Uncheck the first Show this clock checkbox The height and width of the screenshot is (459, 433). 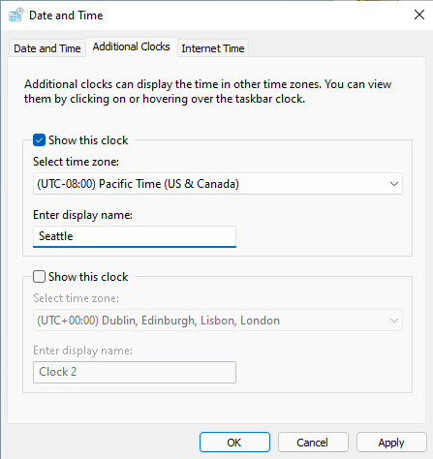pyautogui.click(x=39, y=140)
